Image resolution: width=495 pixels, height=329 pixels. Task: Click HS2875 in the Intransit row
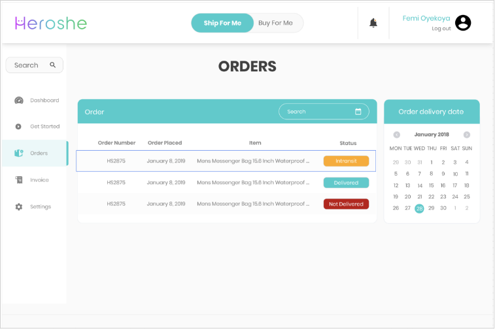[x=116, y=161]
